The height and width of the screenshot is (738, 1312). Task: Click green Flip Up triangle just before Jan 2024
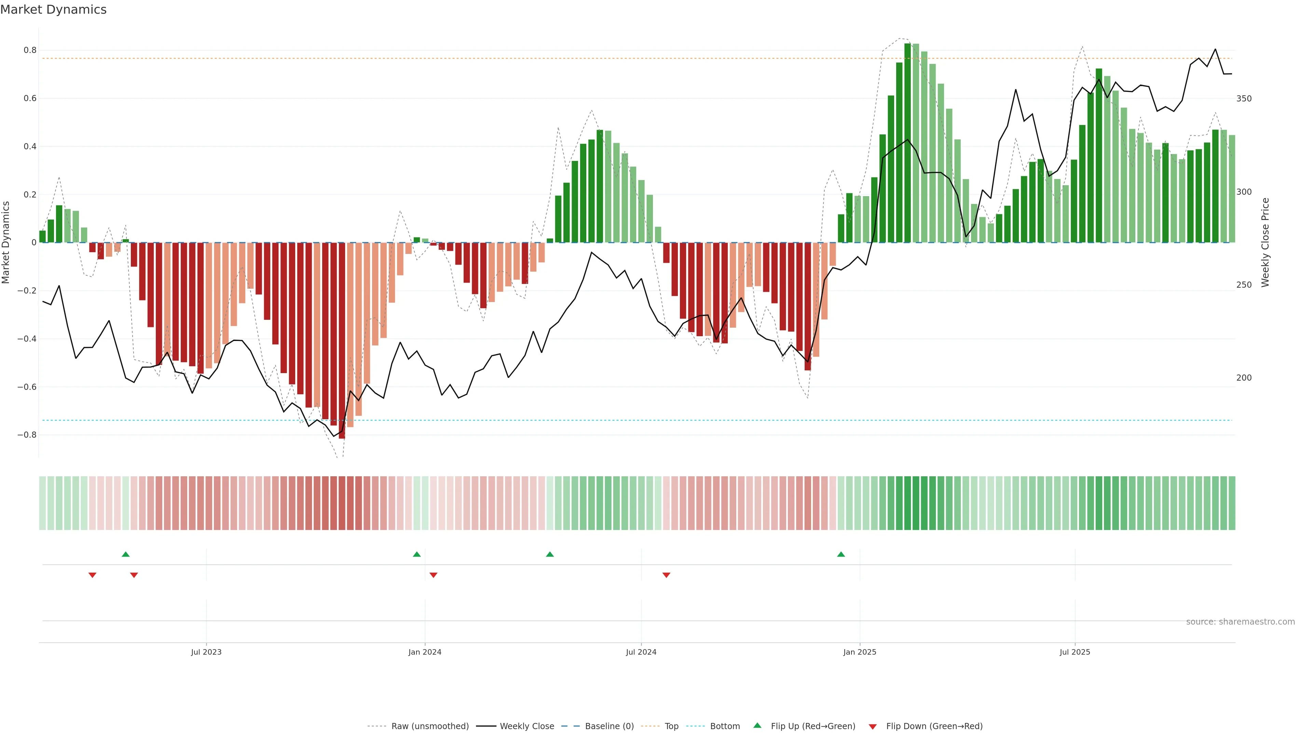[x=416, y=554]
